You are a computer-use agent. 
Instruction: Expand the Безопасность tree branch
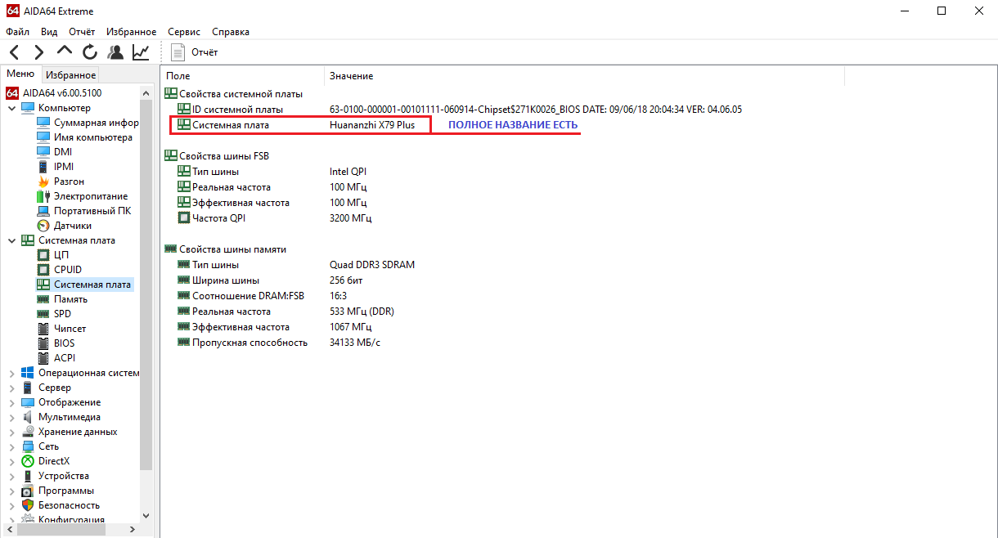(x=11, y=505)
